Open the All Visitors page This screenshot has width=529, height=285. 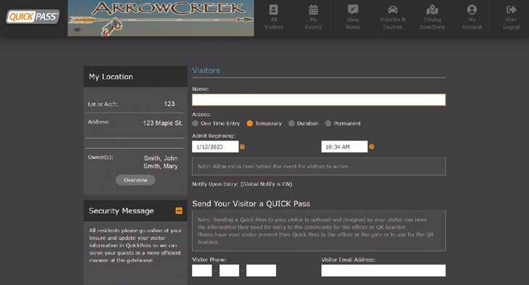point(274,17)
